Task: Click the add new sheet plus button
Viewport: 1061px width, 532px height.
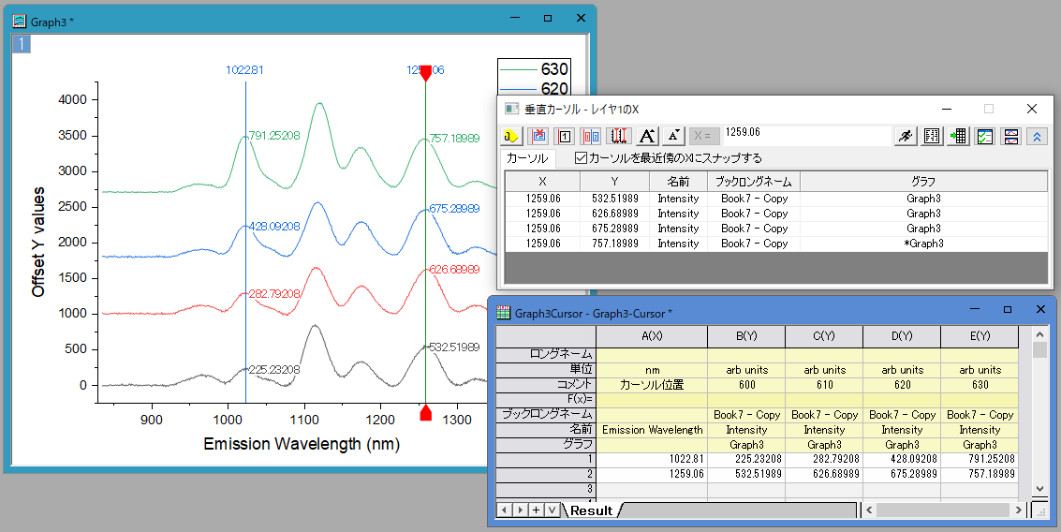Action: [536, 510]
